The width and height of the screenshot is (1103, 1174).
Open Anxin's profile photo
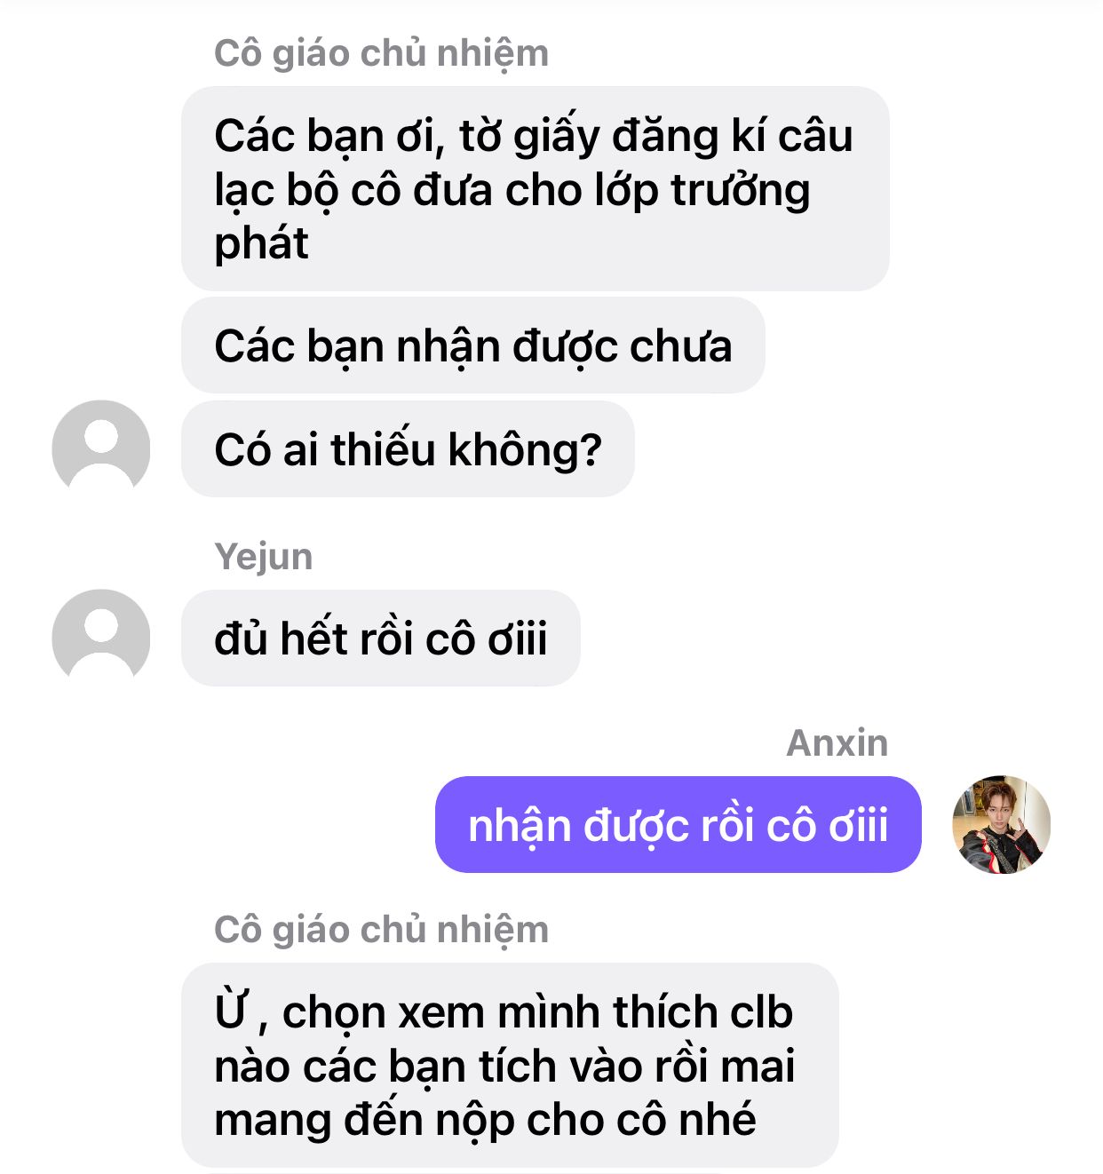[x=1001, y=824]
